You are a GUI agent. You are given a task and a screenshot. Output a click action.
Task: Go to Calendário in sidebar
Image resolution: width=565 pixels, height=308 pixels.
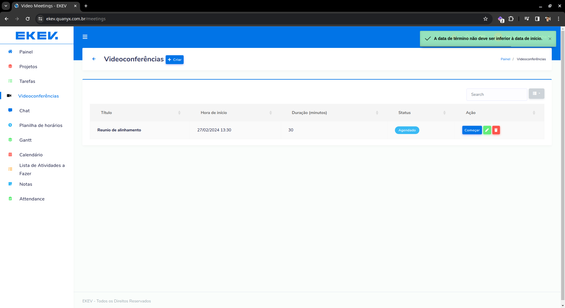(31, 155)
